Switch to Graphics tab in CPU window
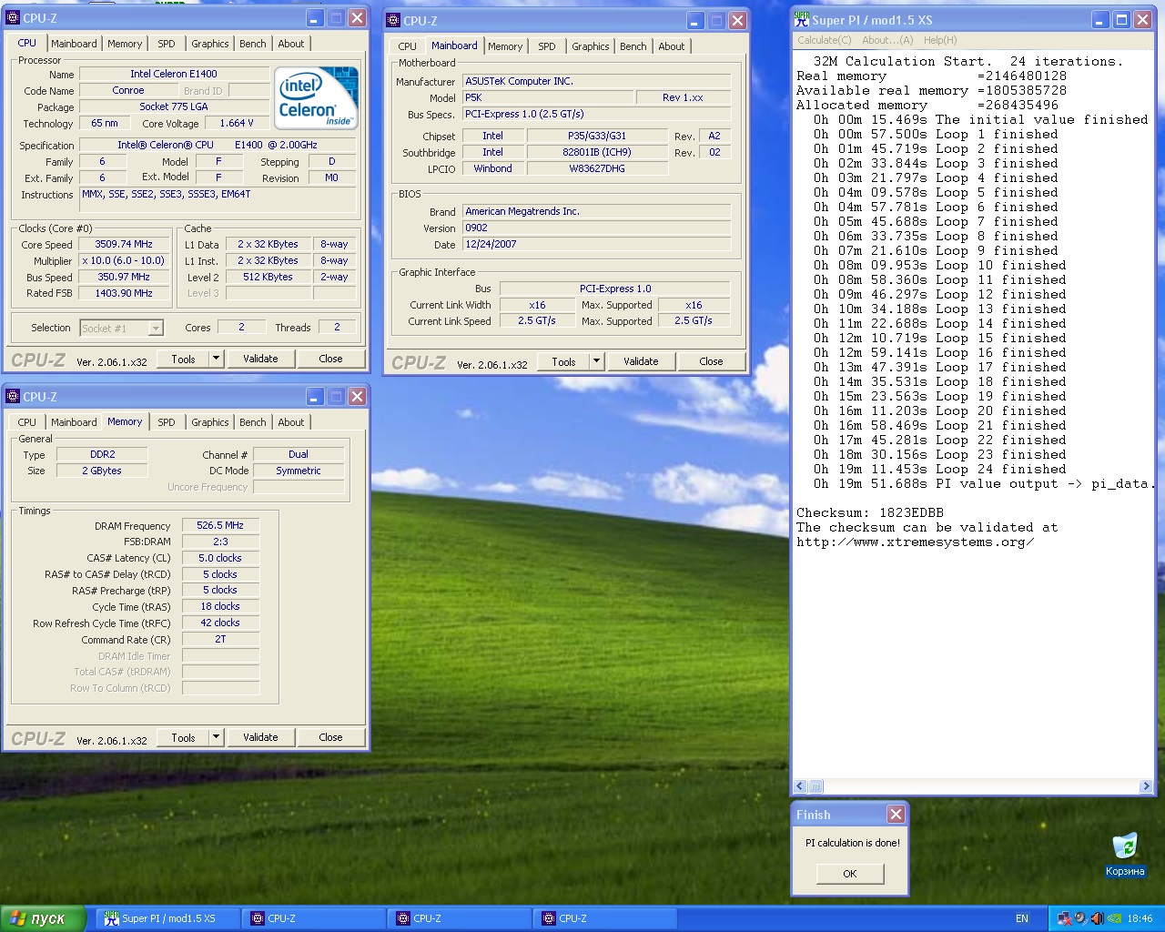1165x932 pixels. click(210, 44)
